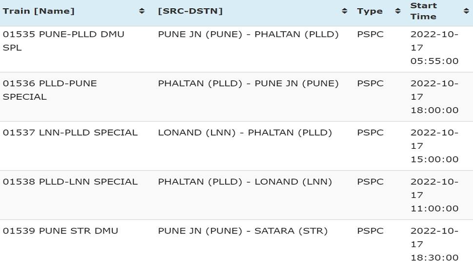Select train 01535 PUNE-PLLD DMU SPL
The width and height of the screenshot is (473, 265).
pyautogui.click(x=63, y=41)
